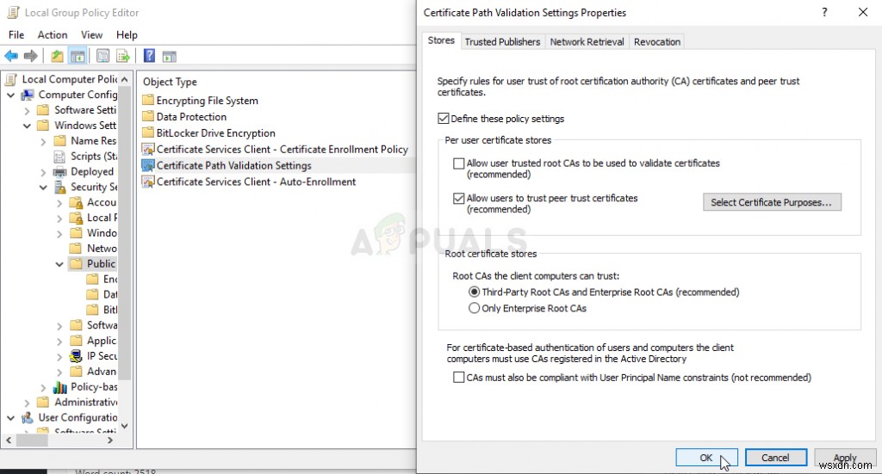The height and width of the screenshot is (474, 882).
Task: Toggle Define these policy settings checkbox
Action: (x=444, y=119)
